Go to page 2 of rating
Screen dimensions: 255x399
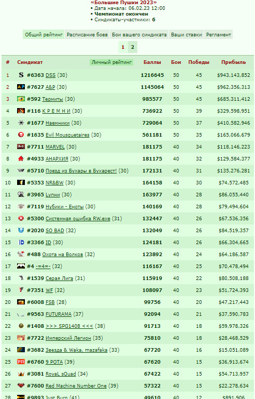[133, 47]
